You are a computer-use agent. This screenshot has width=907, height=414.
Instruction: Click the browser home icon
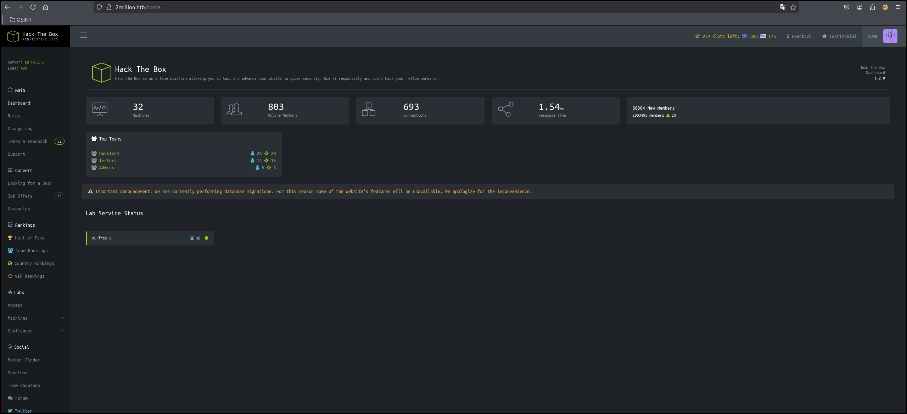click(45, 7)
